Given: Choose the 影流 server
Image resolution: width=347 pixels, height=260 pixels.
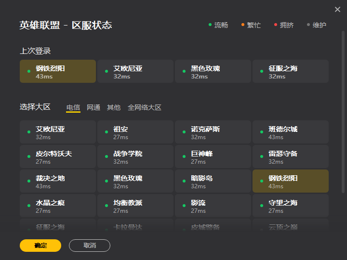Looking at the screenshot, I should click(x=213, y=206).
